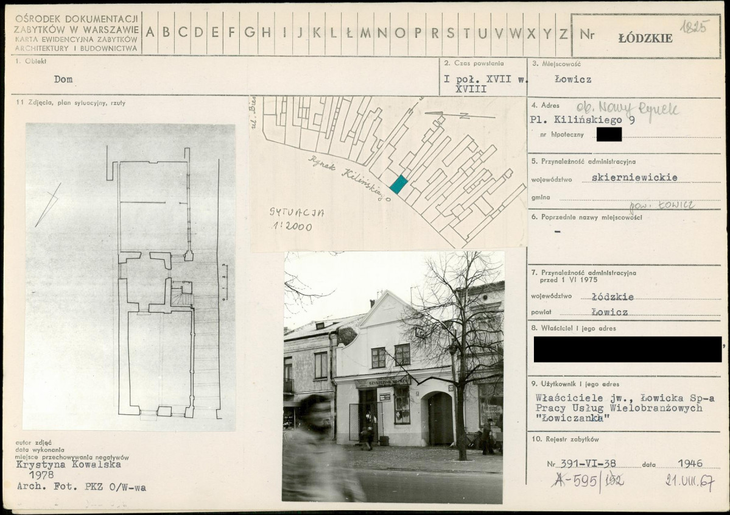The height and width of the screenshot is (515, 730).
Task: Click the north arrow on the map
Action: [x=460, y=115]
